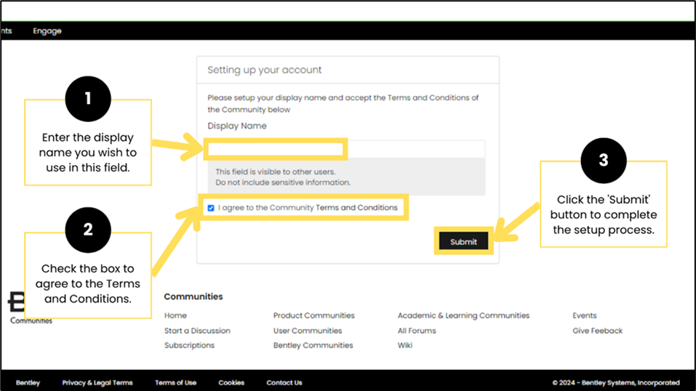Navigate to Product Communities
696x391 pixels.
tap(313, 315)
